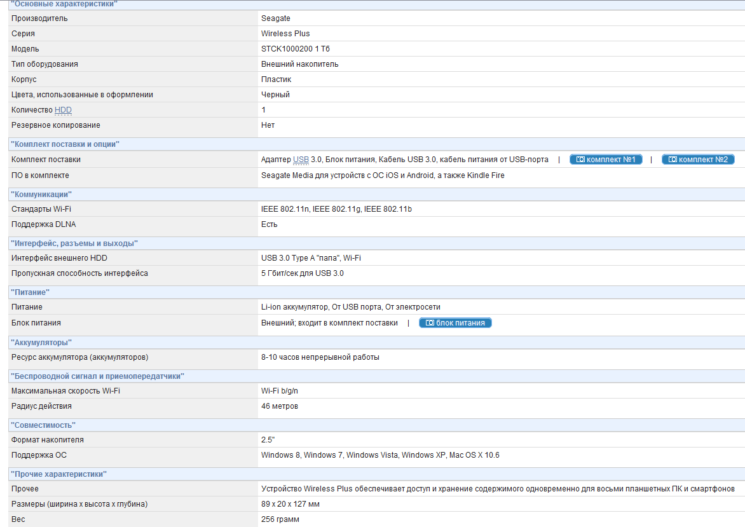
Task: Click the camera icon on комплект №1 button
Action: pyautogui.click(x=580, y=160)
